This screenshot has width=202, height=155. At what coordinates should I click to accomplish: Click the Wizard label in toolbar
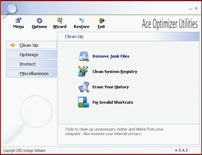pos(60,27)
